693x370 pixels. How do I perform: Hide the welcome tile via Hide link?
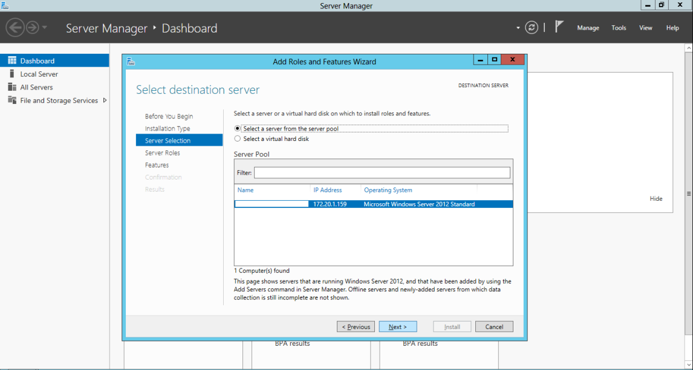tap(656, 199)
